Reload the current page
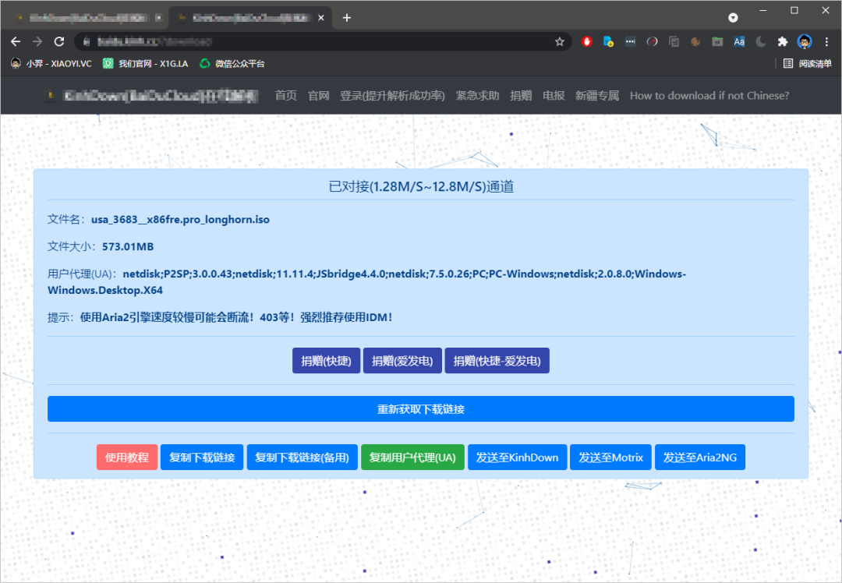Viewport: 842px width, 583px height. [x=59, y=41]
